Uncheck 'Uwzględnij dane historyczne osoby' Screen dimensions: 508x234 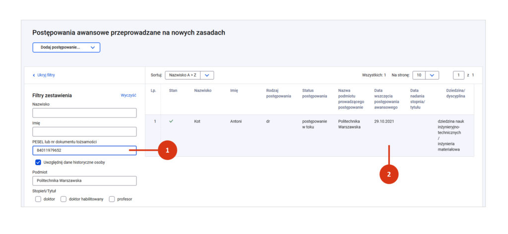coord(38,162)
